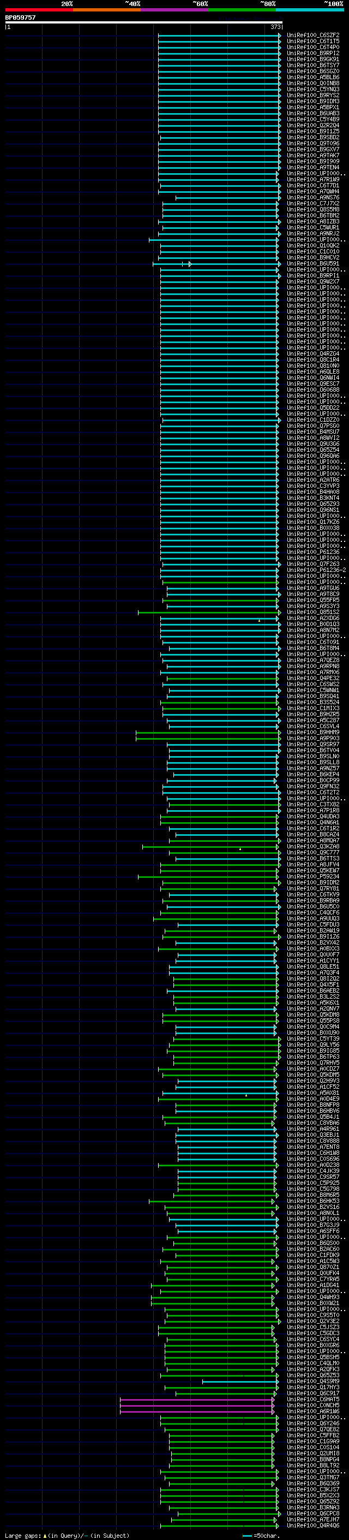The height and width of the screenshot is (1540, 349).
Task: Open hit UniRef100_B6SGZ0
Action: click(x=313, y=71)
